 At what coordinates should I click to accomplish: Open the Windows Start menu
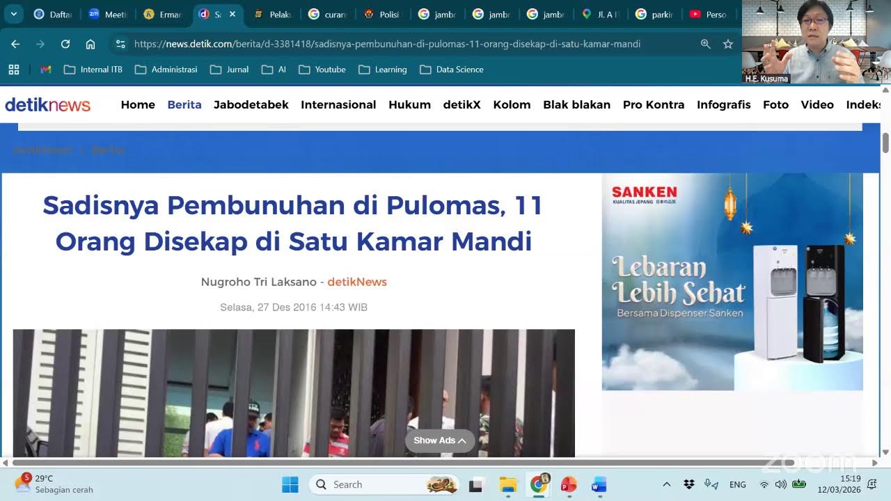[290, 485]
